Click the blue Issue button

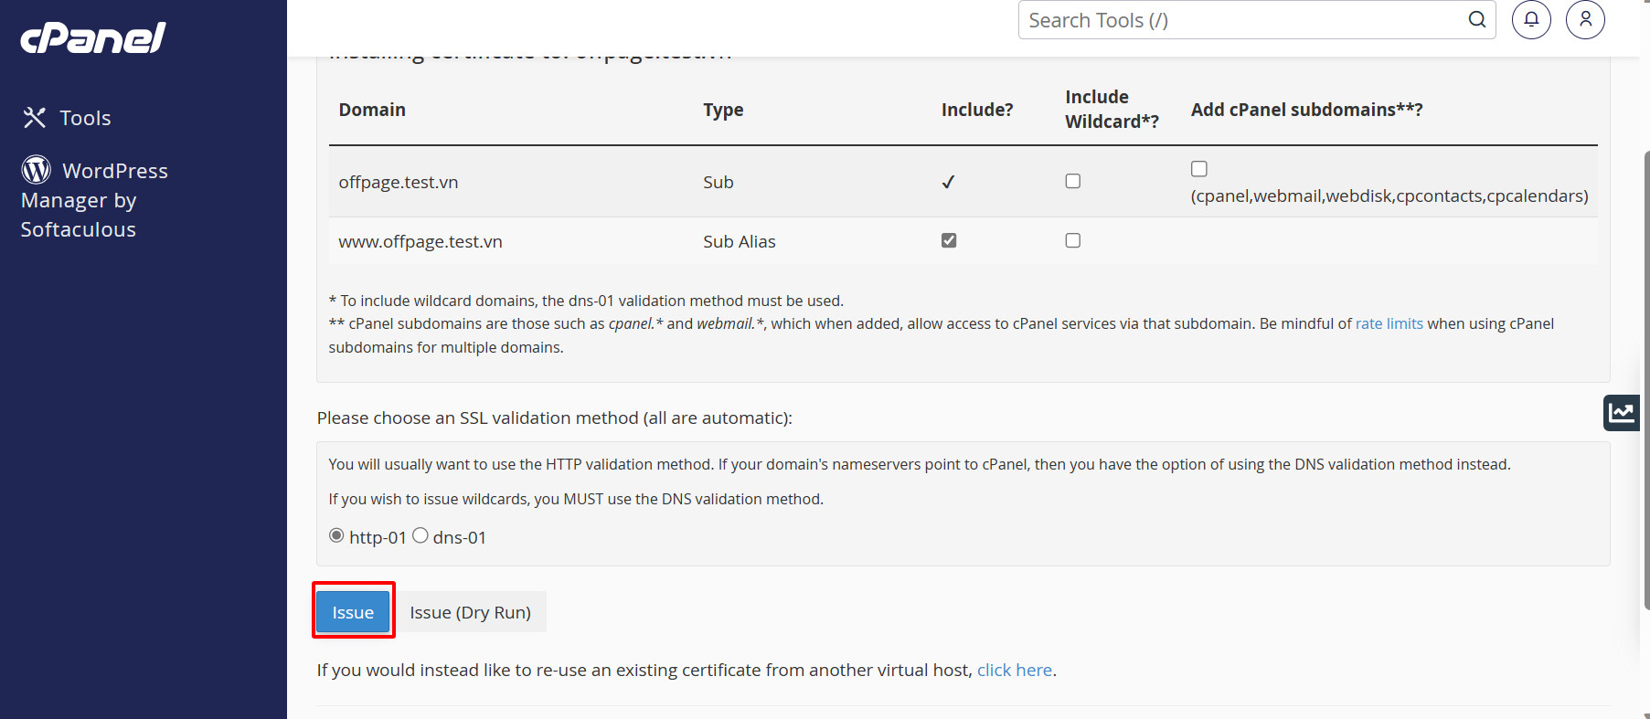pyautogui.click(x=353, y=612)
